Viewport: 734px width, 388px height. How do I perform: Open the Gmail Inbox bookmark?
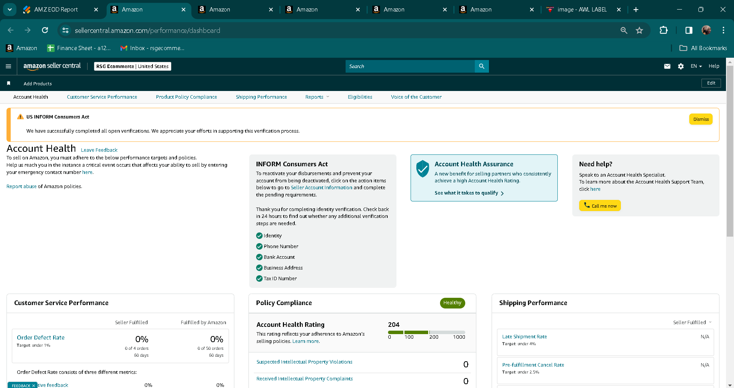point(152,48)
